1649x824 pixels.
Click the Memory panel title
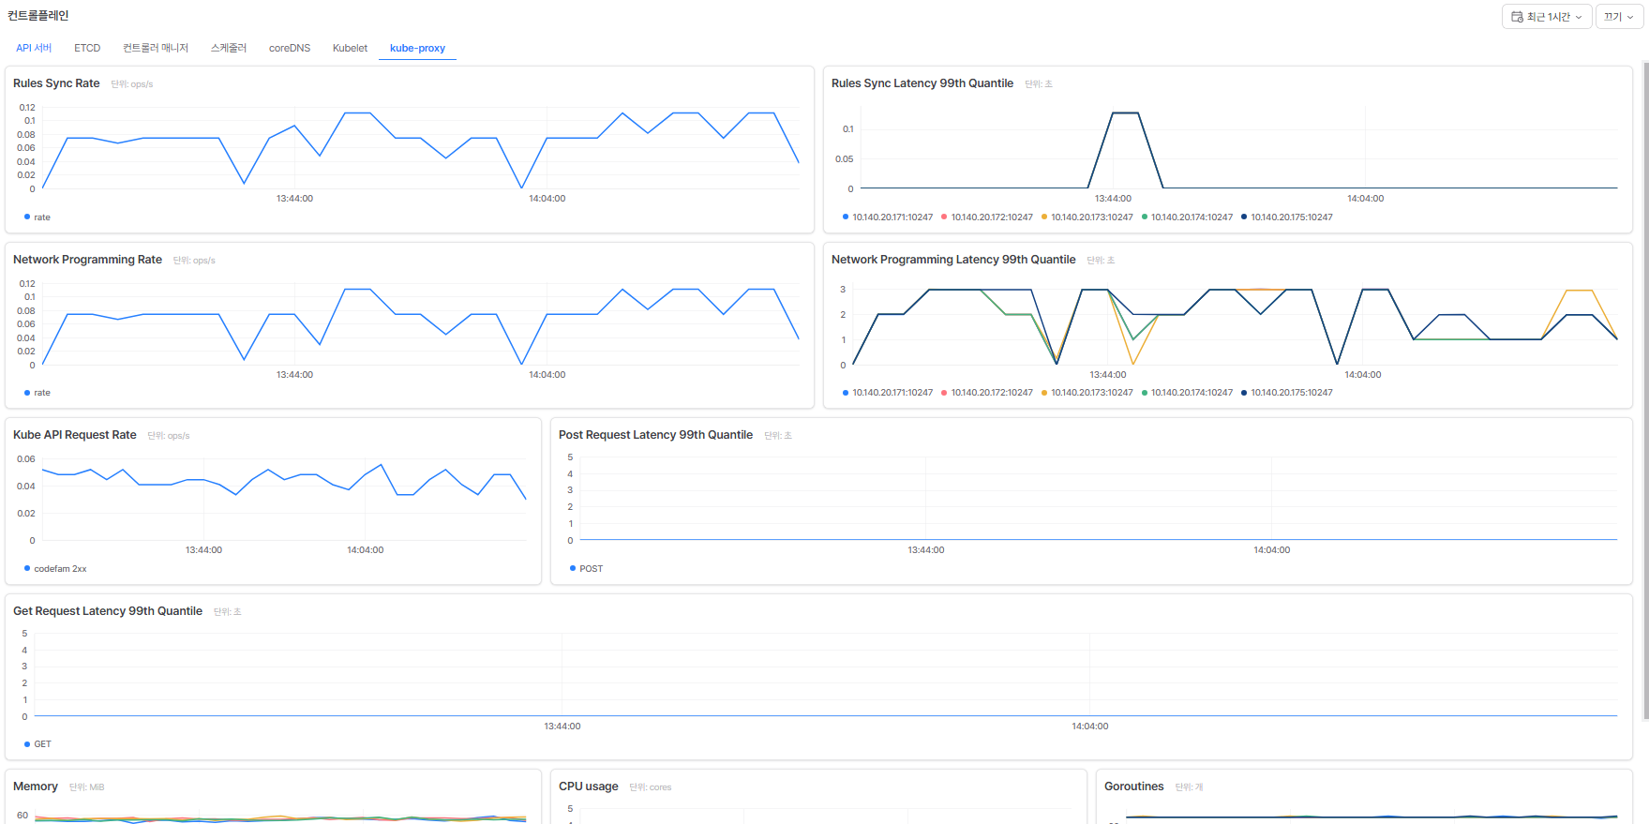[x=36, y=787]
